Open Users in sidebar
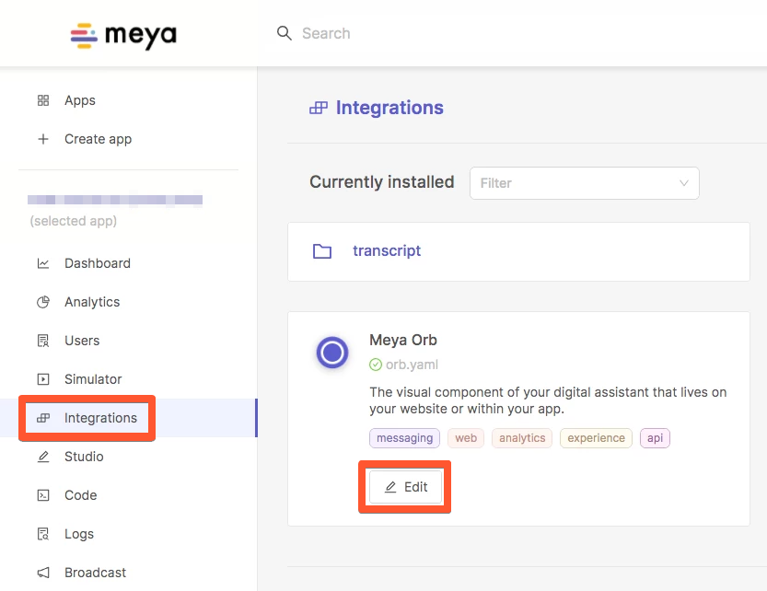The image size is (767, 591). click(x=82, y=341)
